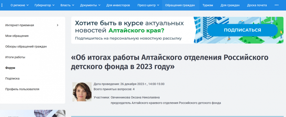Expand the 'Интернет-приемная' chevron arrow
The width and height of the screenshot is (286, 117).
coord(57,25)
